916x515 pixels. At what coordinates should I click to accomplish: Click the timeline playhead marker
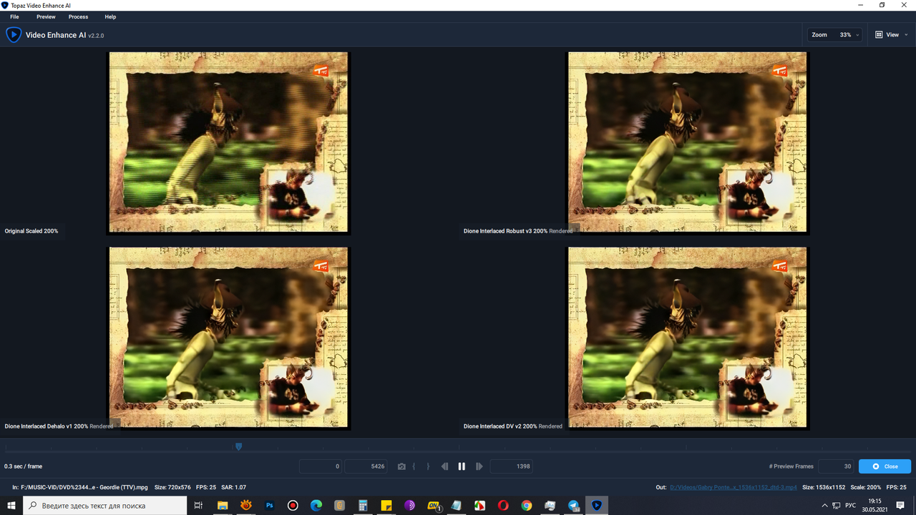238,446
